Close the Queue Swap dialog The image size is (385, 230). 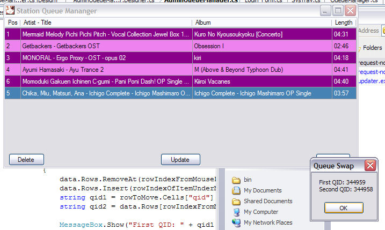(369, 165)
